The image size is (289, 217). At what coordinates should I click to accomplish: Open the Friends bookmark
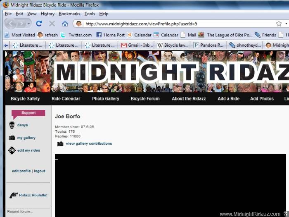265,35
